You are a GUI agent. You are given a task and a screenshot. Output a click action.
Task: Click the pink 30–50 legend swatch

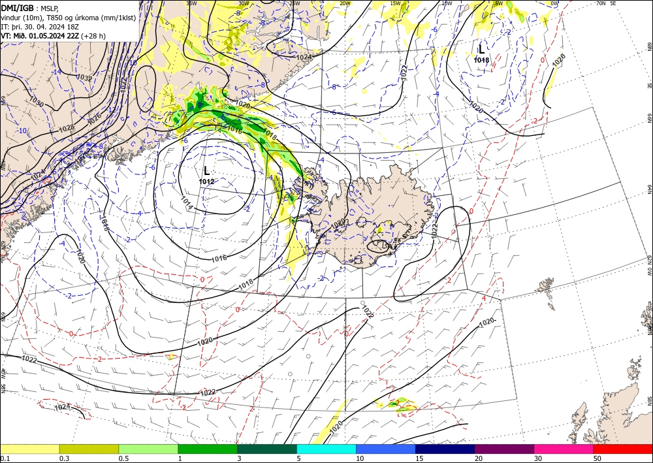coord(564,449)
